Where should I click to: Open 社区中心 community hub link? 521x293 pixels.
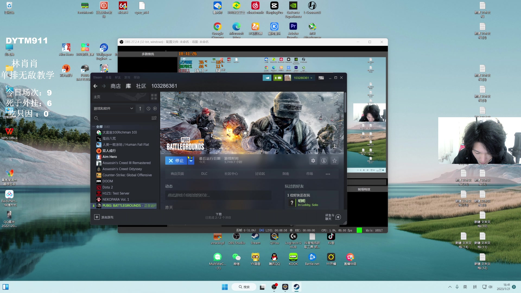coord(231,174)
